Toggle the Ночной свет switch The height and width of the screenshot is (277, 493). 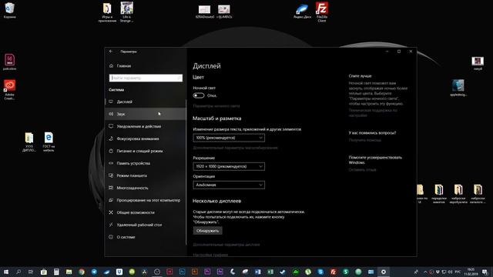[199, 95]
